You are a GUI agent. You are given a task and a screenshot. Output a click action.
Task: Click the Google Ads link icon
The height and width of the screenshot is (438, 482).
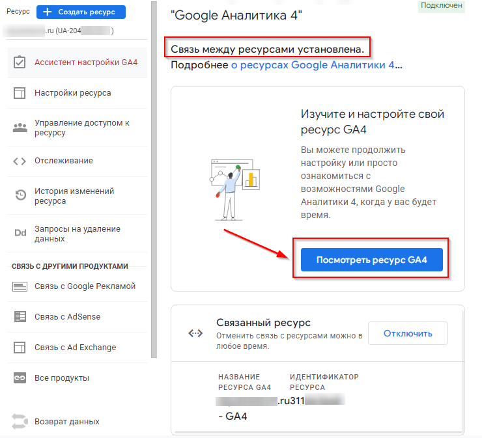pos(20,286)
